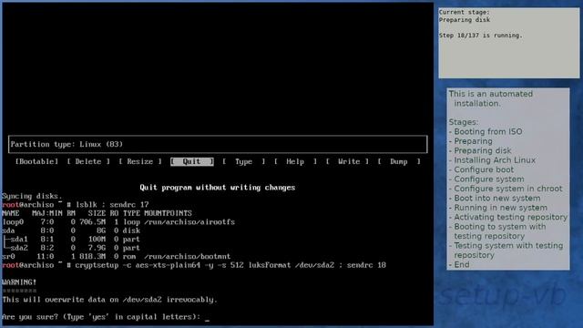
Task: Activate the highlighted Quit option
Action: click(x=192, y=161)
